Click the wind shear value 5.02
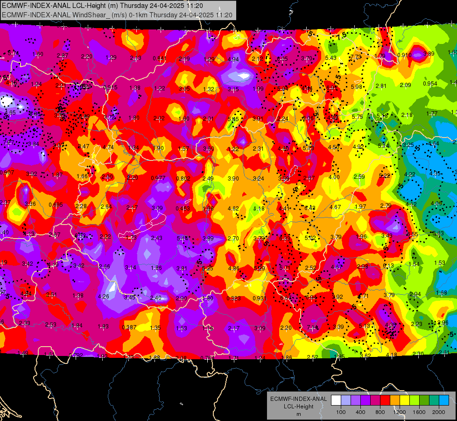 pyautogui.click(x=310, y=238)
